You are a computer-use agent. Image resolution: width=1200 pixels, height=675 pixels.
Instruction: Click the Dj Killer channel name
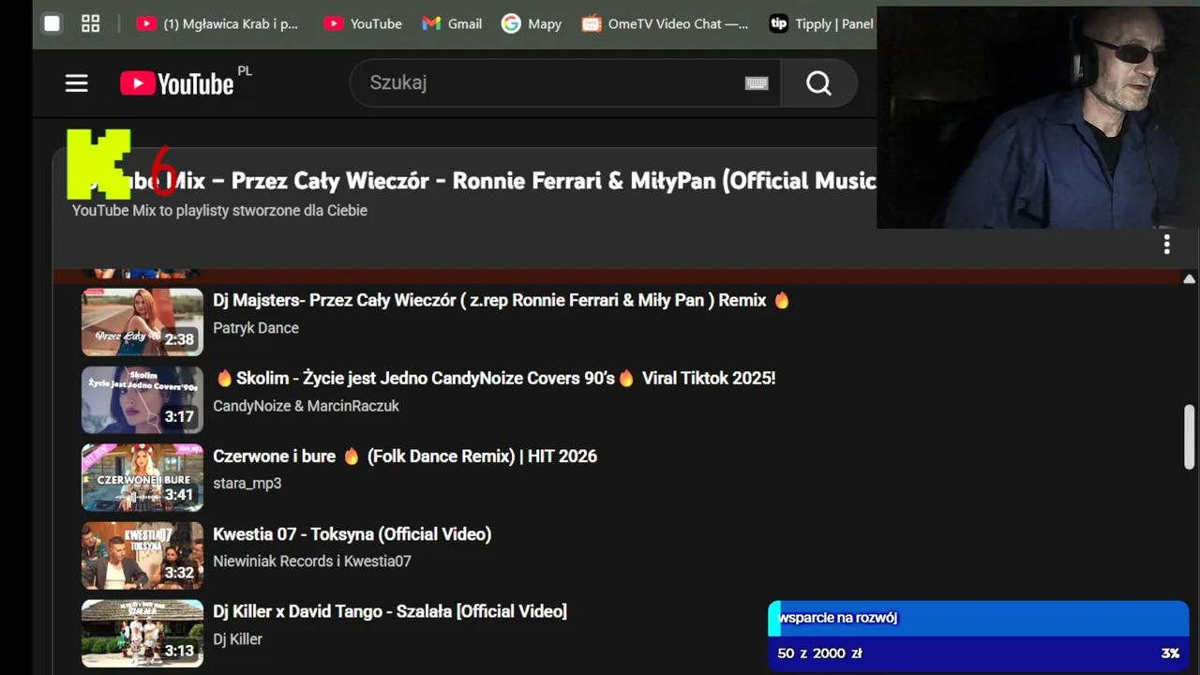pos(238,639)
